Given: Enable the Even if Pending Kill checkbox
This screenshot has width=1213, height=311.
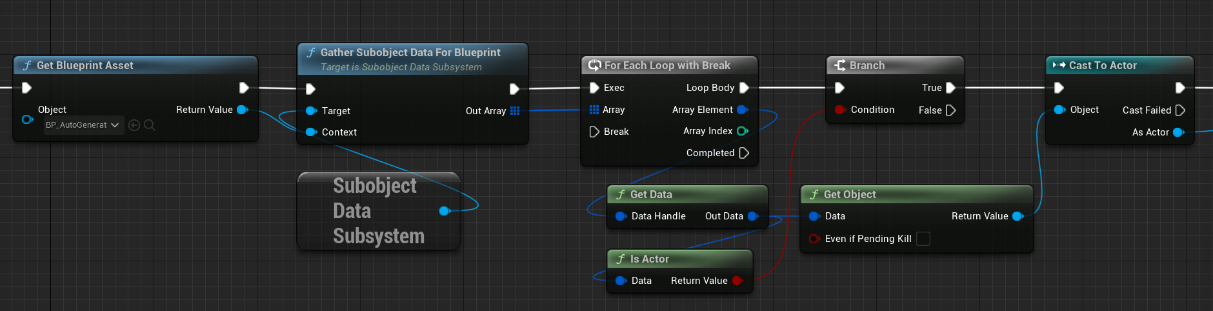Looking at the screenshot, I should [x=923, y=239].
